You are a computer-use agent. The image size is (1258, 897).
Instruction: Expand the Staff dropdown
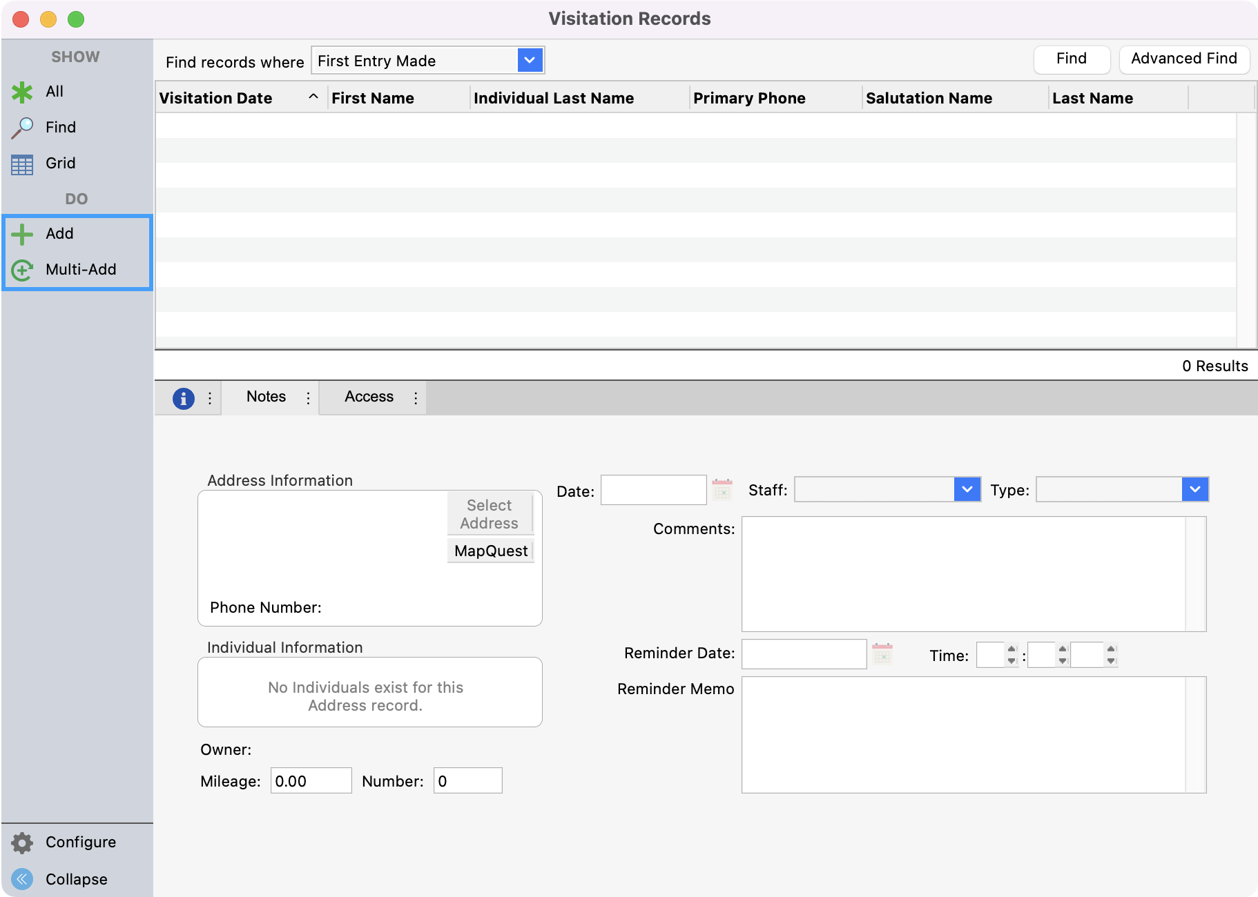click(x=967, y=489)
